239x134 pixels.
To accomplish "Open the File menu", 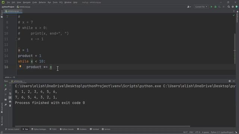I will point(8,2).
